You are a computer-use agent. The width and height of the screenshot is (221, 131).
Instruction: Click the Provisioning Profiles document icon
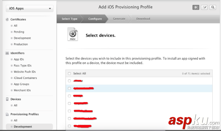click(x=7, y=114)
